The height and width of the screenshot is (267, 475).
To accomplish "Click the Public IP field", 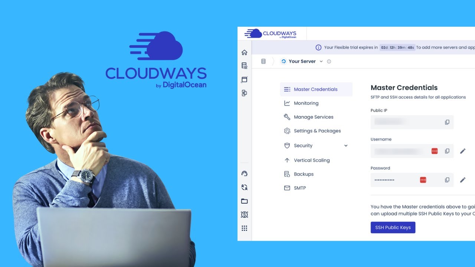I will pos(412,122).
